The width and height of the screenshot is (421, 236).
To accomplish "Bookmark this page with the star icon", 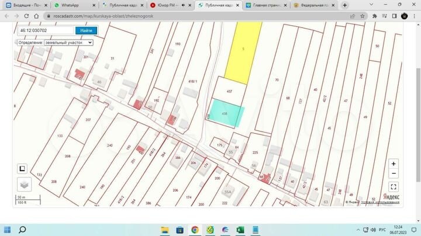I will (362, 16).
